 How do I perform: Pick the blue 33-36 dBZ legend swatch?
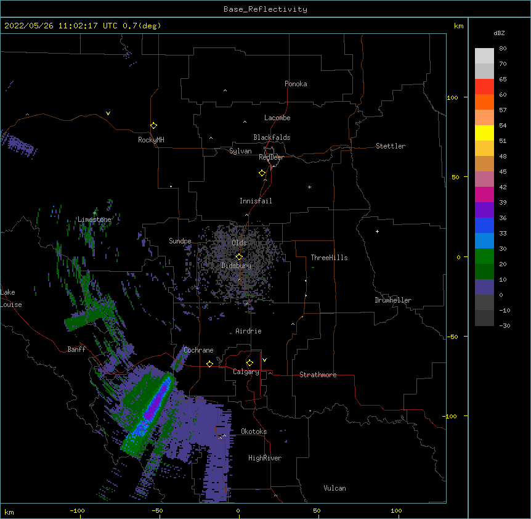click(x=484, y=225)
